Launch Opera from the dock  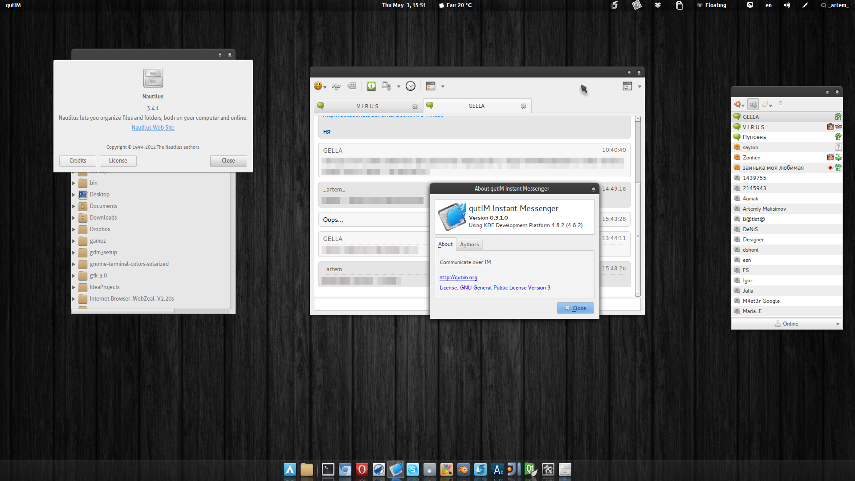(x=362, y=469)
